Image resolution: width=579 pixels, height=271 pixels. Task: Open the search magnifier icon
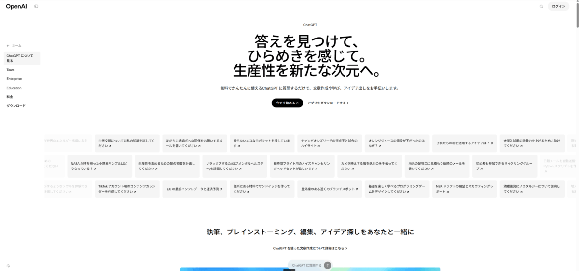point(541,6)
